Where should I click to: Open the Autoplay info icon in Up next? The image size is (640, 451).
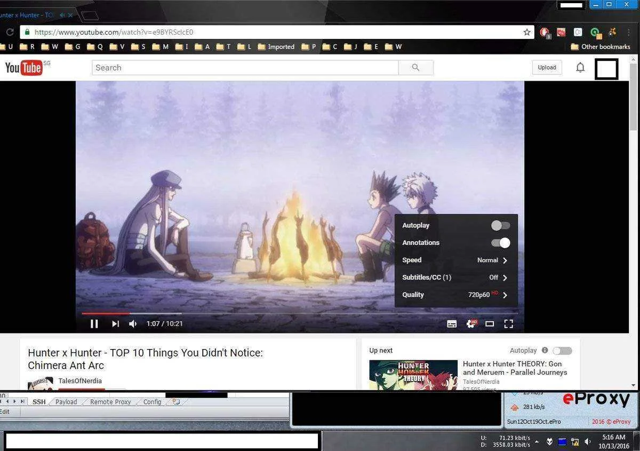(x=545, y=351)
